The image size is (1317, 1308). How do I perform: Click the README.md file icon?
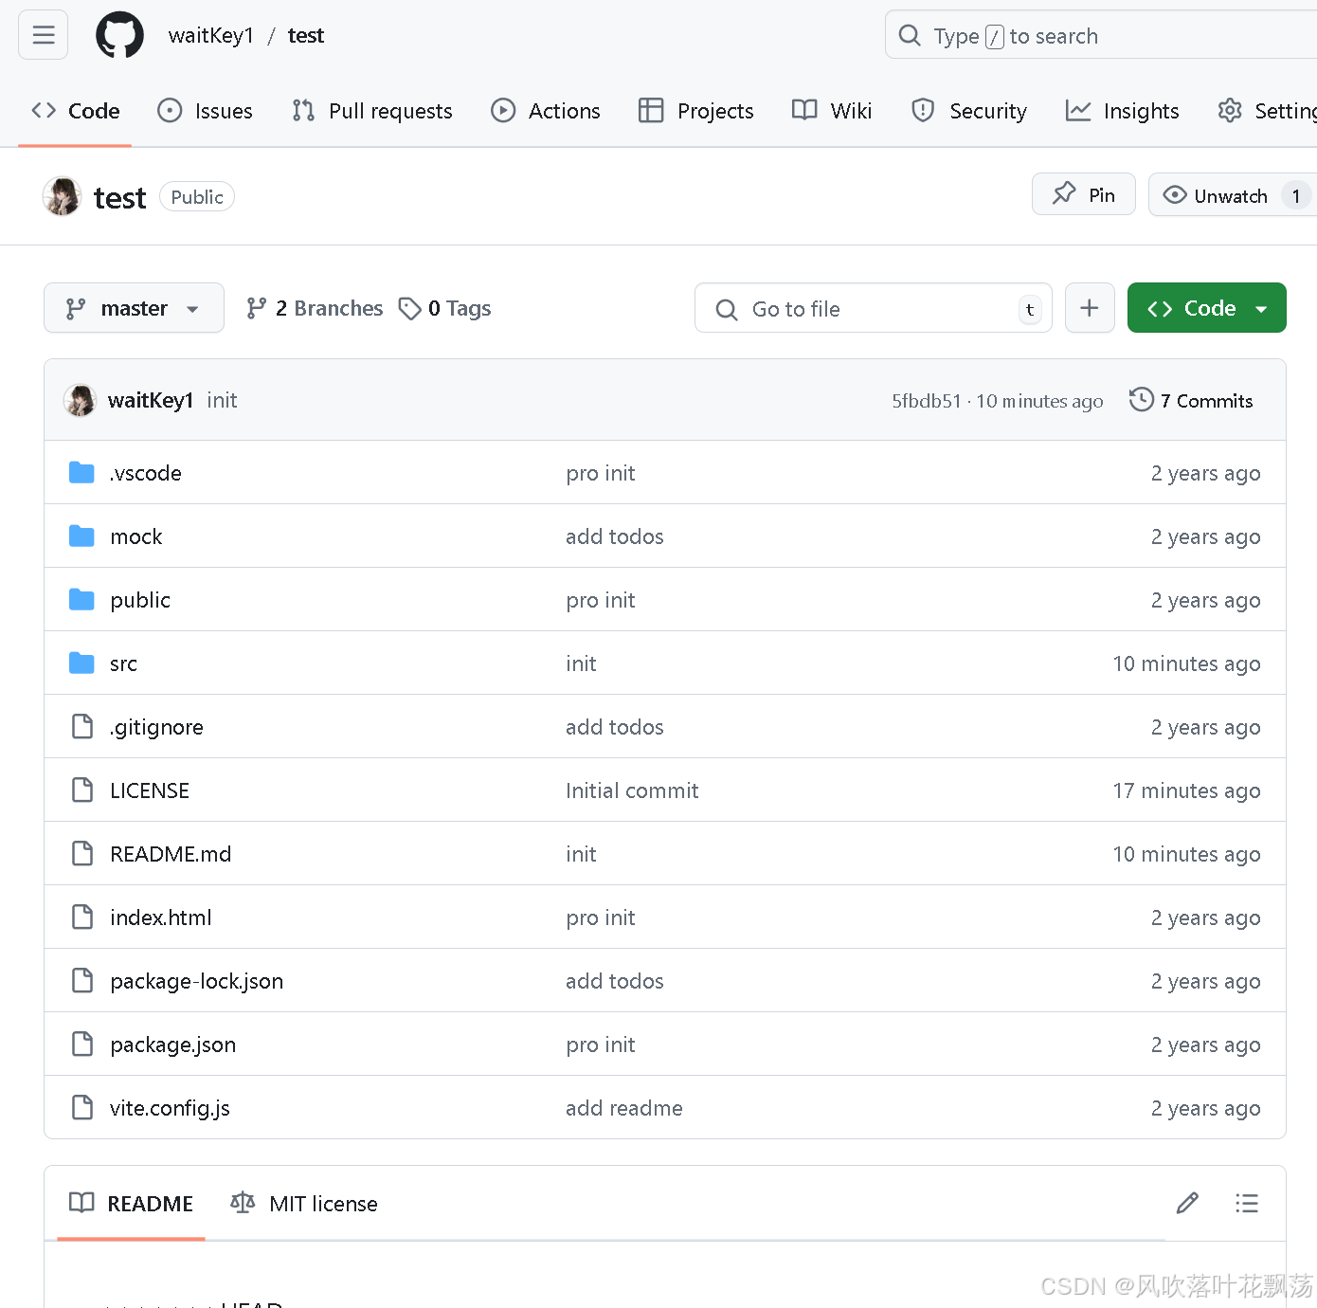click(x=82, y=853)
